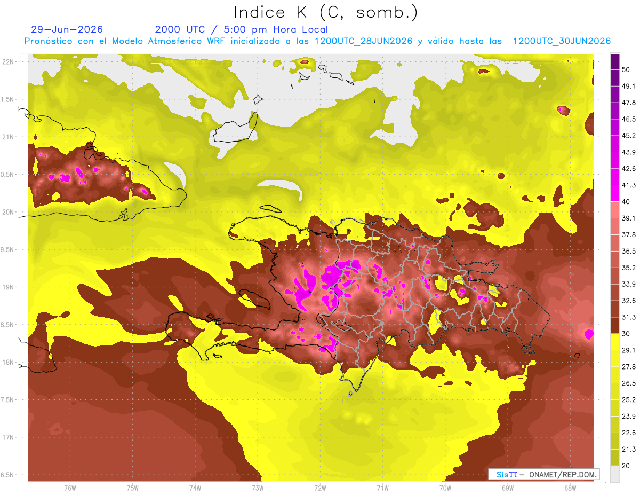Click the "76W" longitude label
Image resolution: width=640 pixels, height=495 pixels.
[70, 488]
